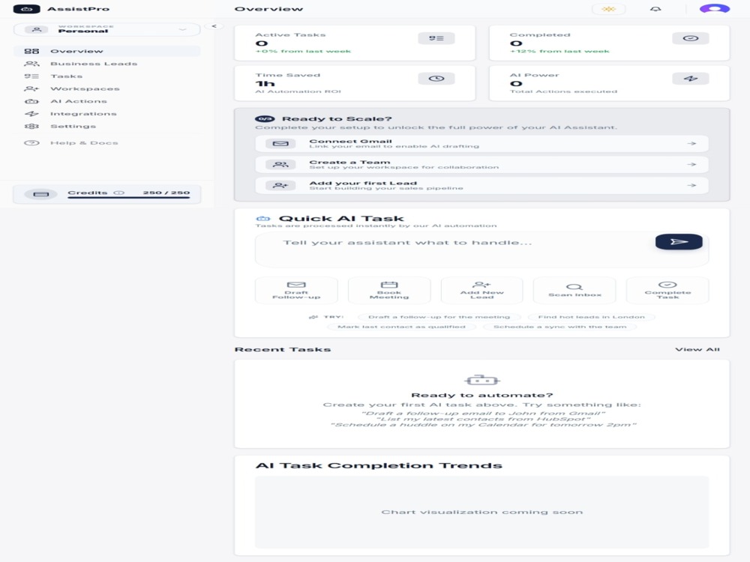Viewport: 750px width, 562px height.
Task: Select Overview in the sidebar
Action: coord(106,51)
